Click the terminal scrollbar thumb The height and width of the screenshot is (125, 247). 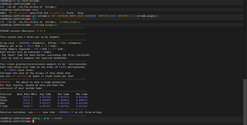tap(245, 102)
